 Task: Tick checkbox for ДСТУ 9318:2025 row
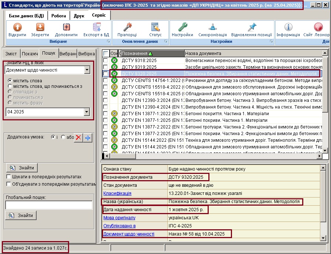click(x=105, y=60)
